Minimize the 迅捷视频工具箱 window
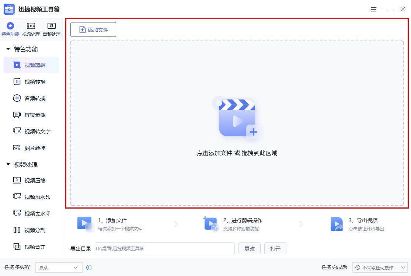Viewport: 411px width, 276px height. pos(390,9)
